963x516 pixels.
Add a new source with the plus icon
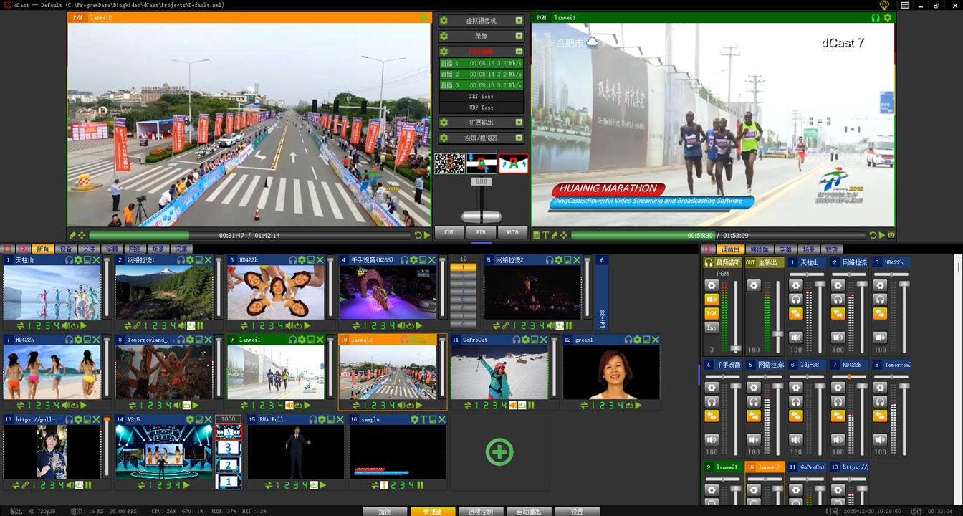point(499,451)
